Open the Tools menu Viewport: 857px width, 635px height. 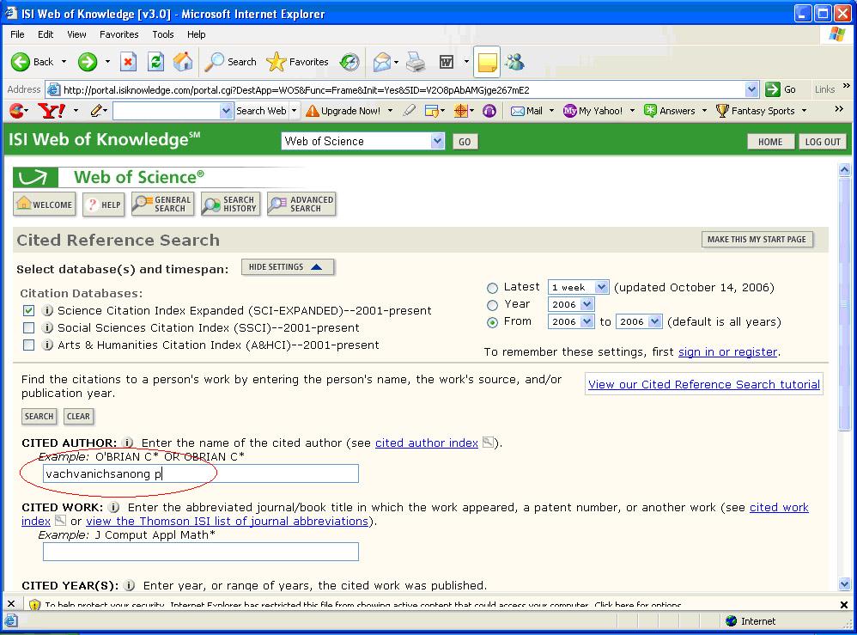tap(163, 34)
